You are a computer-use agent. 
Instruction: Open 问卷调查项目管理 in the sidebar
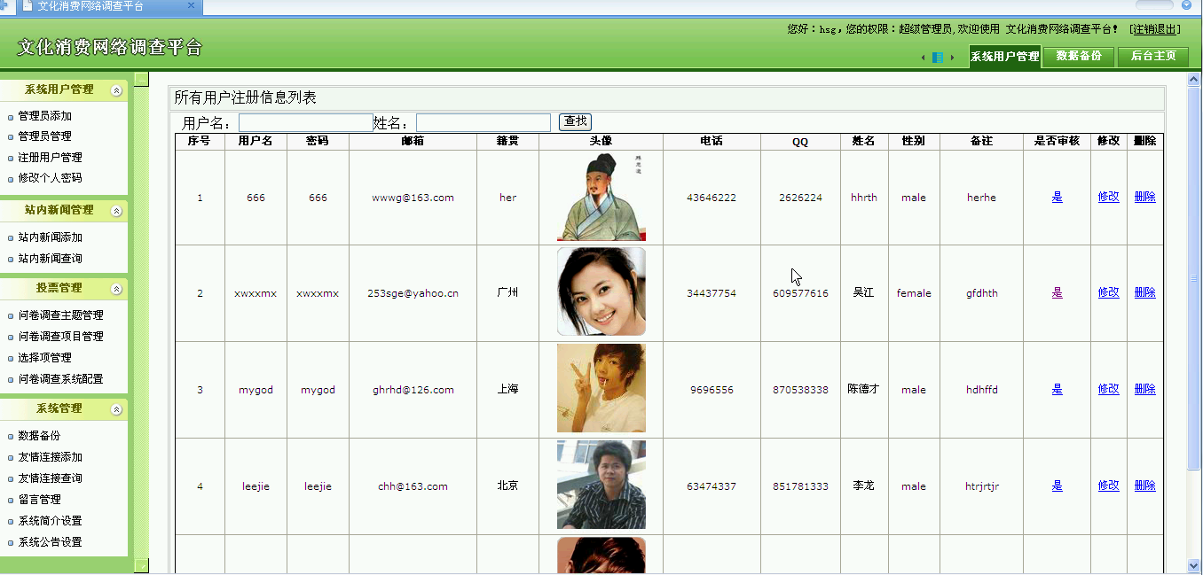click(60, 337)
